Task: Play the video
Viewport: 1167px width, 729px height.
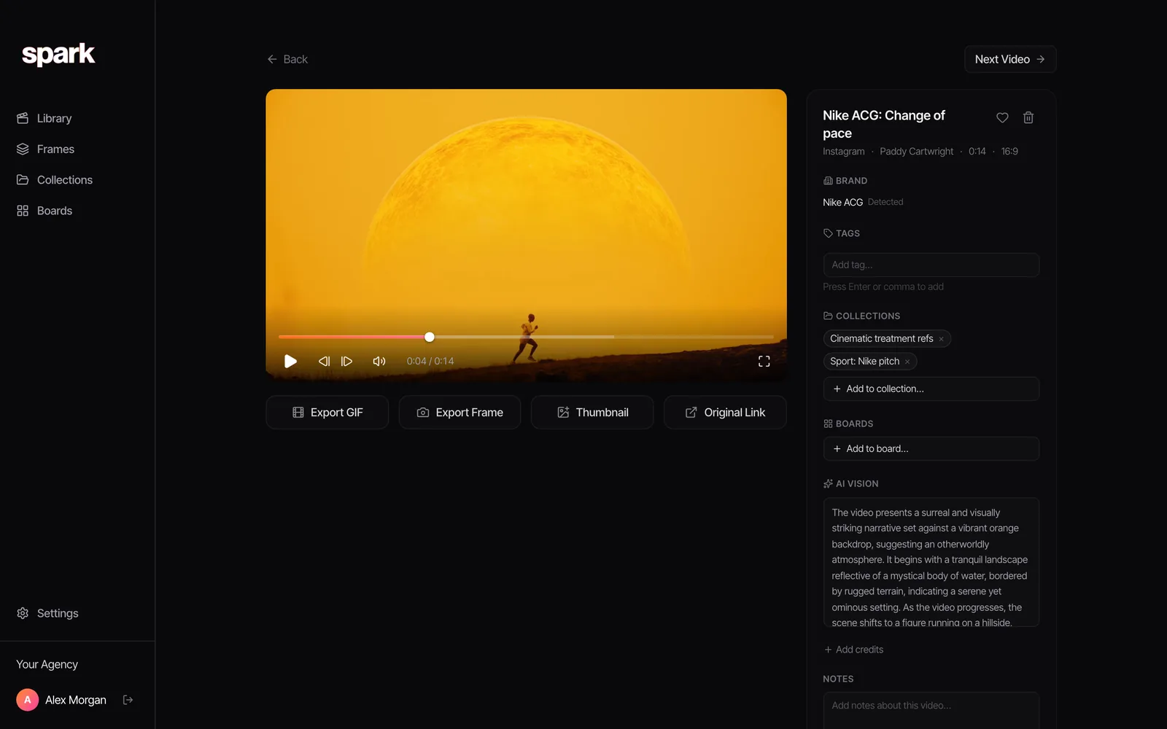Action: (290, 361)
